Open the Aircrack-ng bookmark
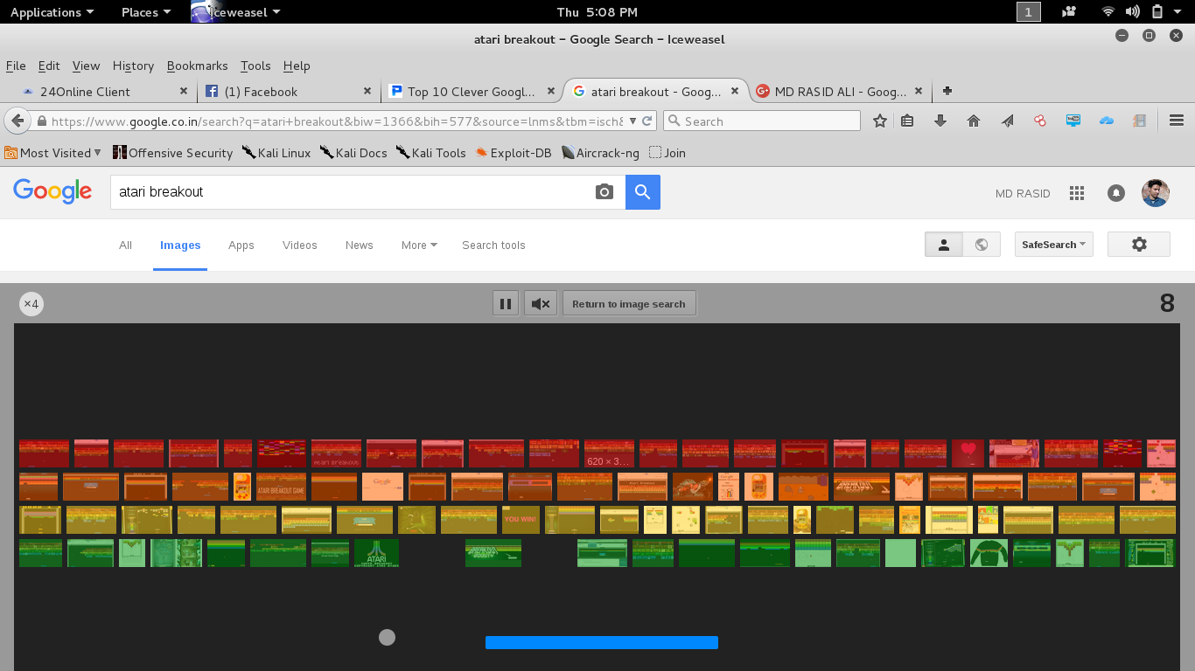Screen dimensions: 1195x671 tap(600, 153)
